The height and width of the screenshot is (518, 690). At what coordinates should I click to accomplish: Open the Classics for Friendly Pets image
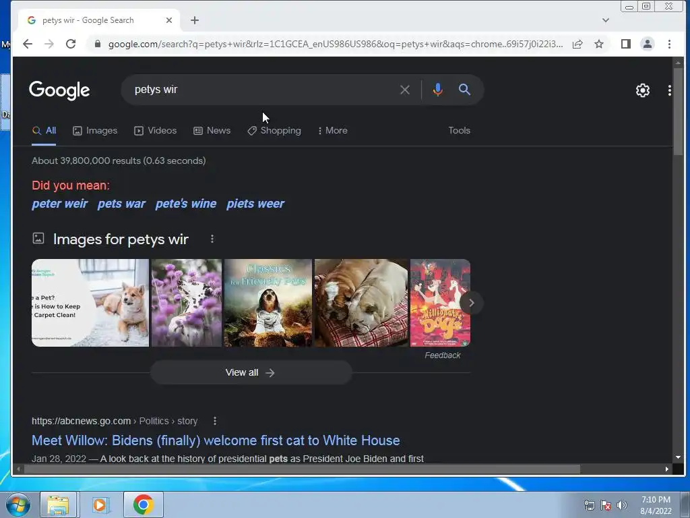click(268, 303)
